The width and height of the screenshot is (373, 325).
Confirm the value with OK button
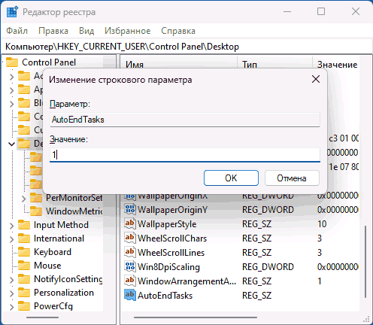point(231,178)
